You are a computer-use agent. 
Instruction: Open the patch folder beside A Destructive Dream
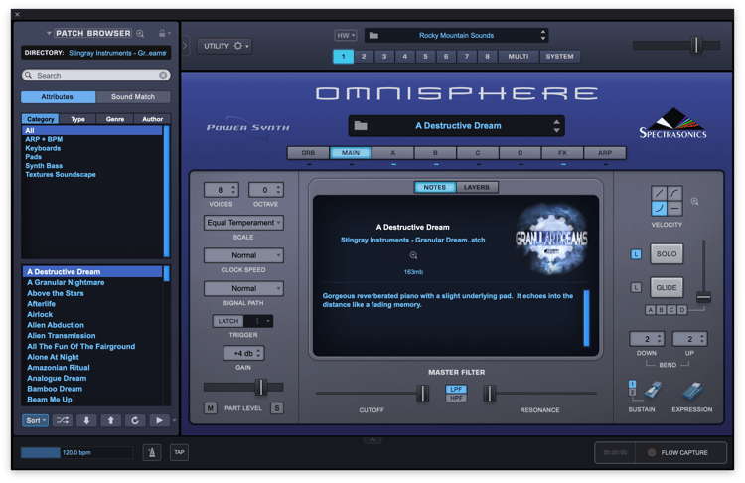click(x=361, y=126)
